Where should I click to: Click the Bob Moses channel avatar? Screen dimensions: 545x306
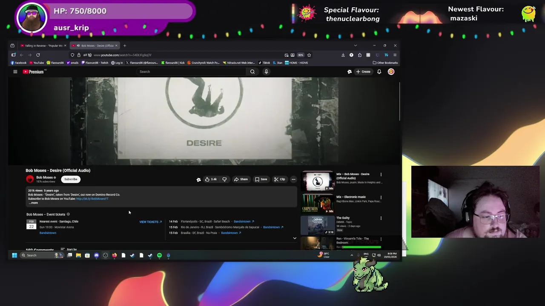tap(30, 179)
